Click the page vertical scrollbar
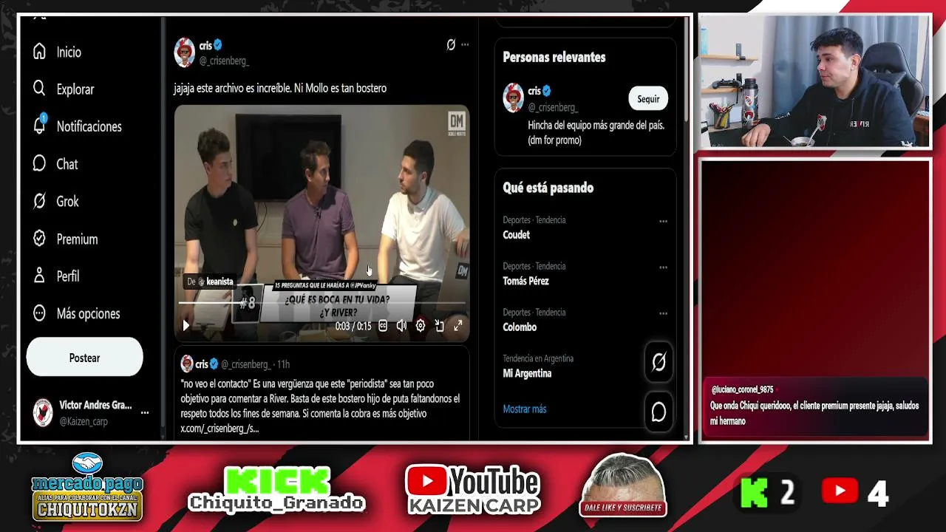The height and width of the screenshot is (532, 946). point(687,70)
